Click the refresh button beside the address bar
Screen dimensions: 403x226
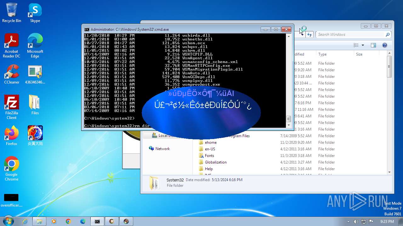309,35
